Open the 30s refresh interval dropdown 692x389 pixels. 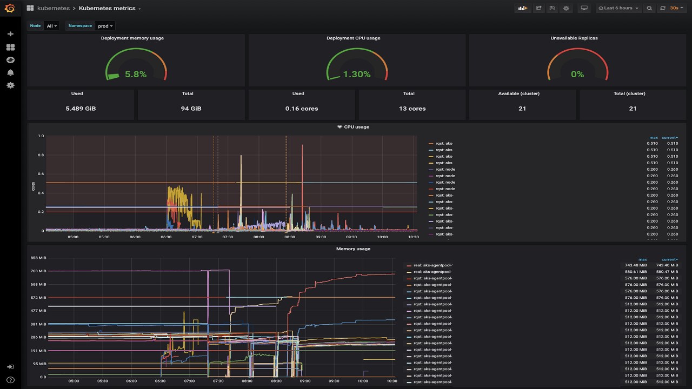tap(676, 8)
